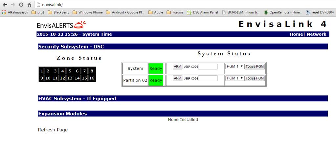Open the Network link
This screenshot has height=153, width=336.
point(317,34)
